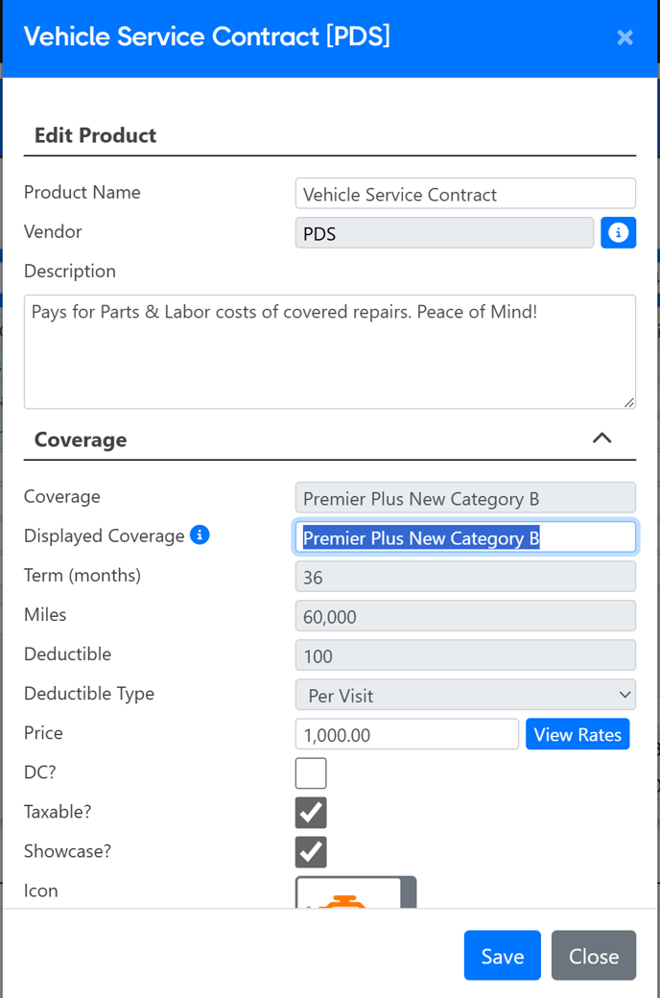Click the vendor info icon button
This screenshot has height=998, width=660.
pyautogui.click(x=618, y=233)
